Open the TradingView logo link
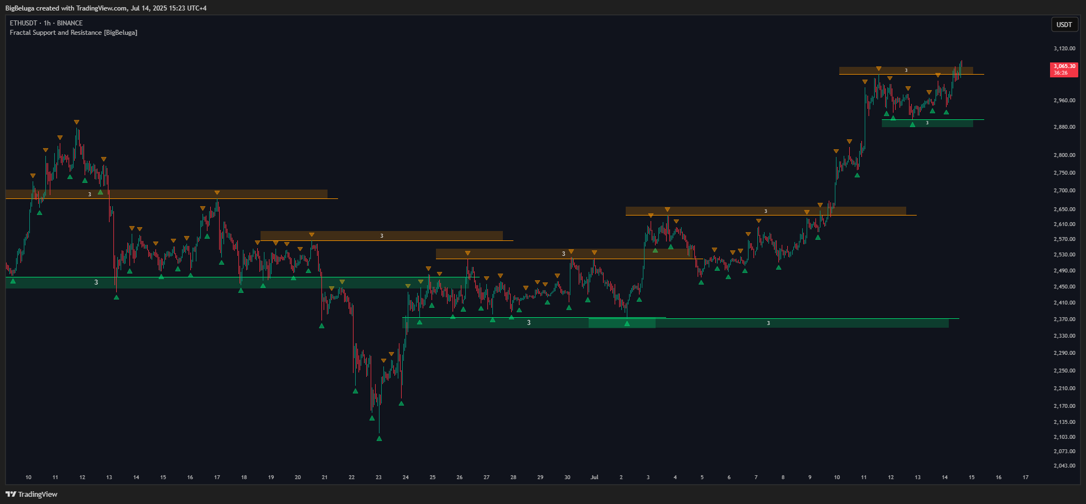 (32, 494)
